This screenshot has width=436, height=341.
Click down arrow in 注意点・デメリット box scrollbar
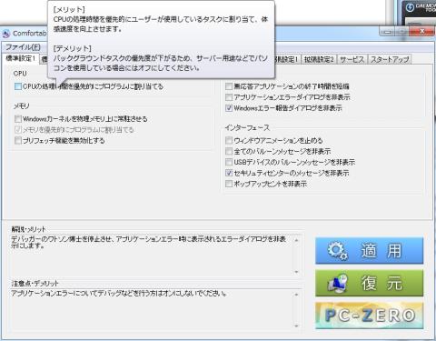tap(296, 326)
